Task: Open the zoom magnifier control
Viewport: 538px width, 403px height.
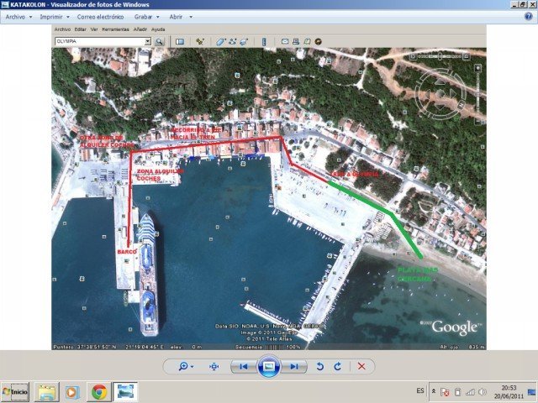Action: [x=184, y=367]
